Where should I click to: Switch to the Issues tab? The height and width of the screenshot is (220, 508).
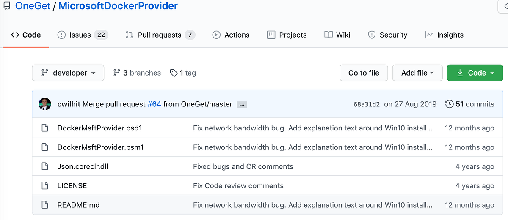coord(83,35)
